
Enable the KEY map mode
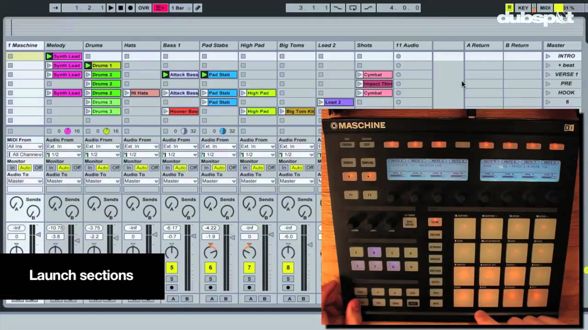523,8
